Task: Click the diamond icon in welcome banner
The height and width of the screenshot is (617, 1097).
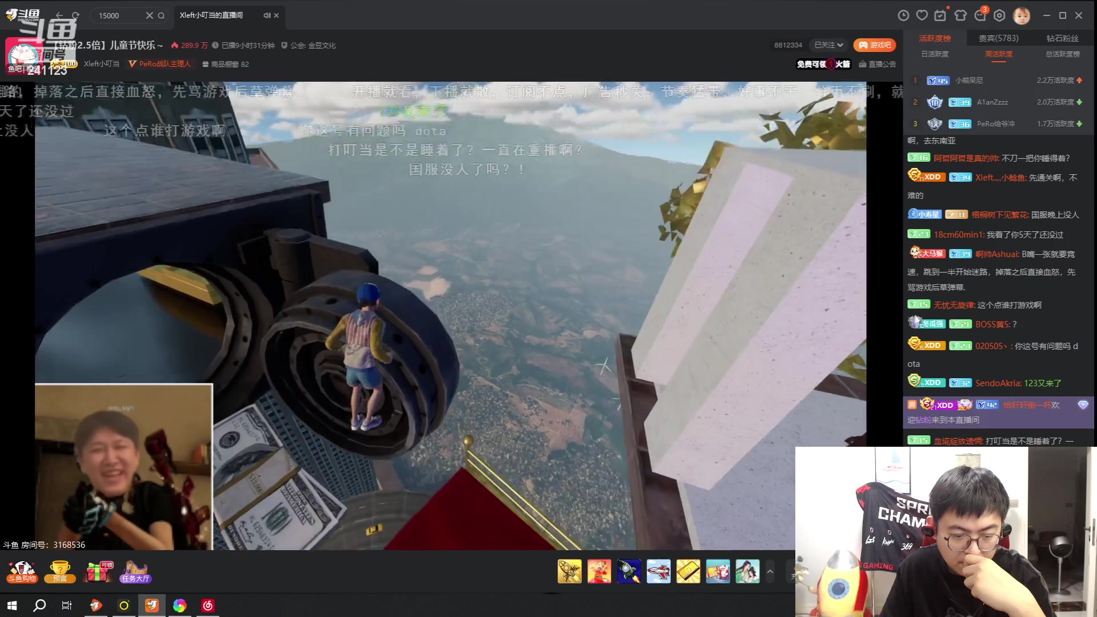Action: click(x=1083, y=405)
